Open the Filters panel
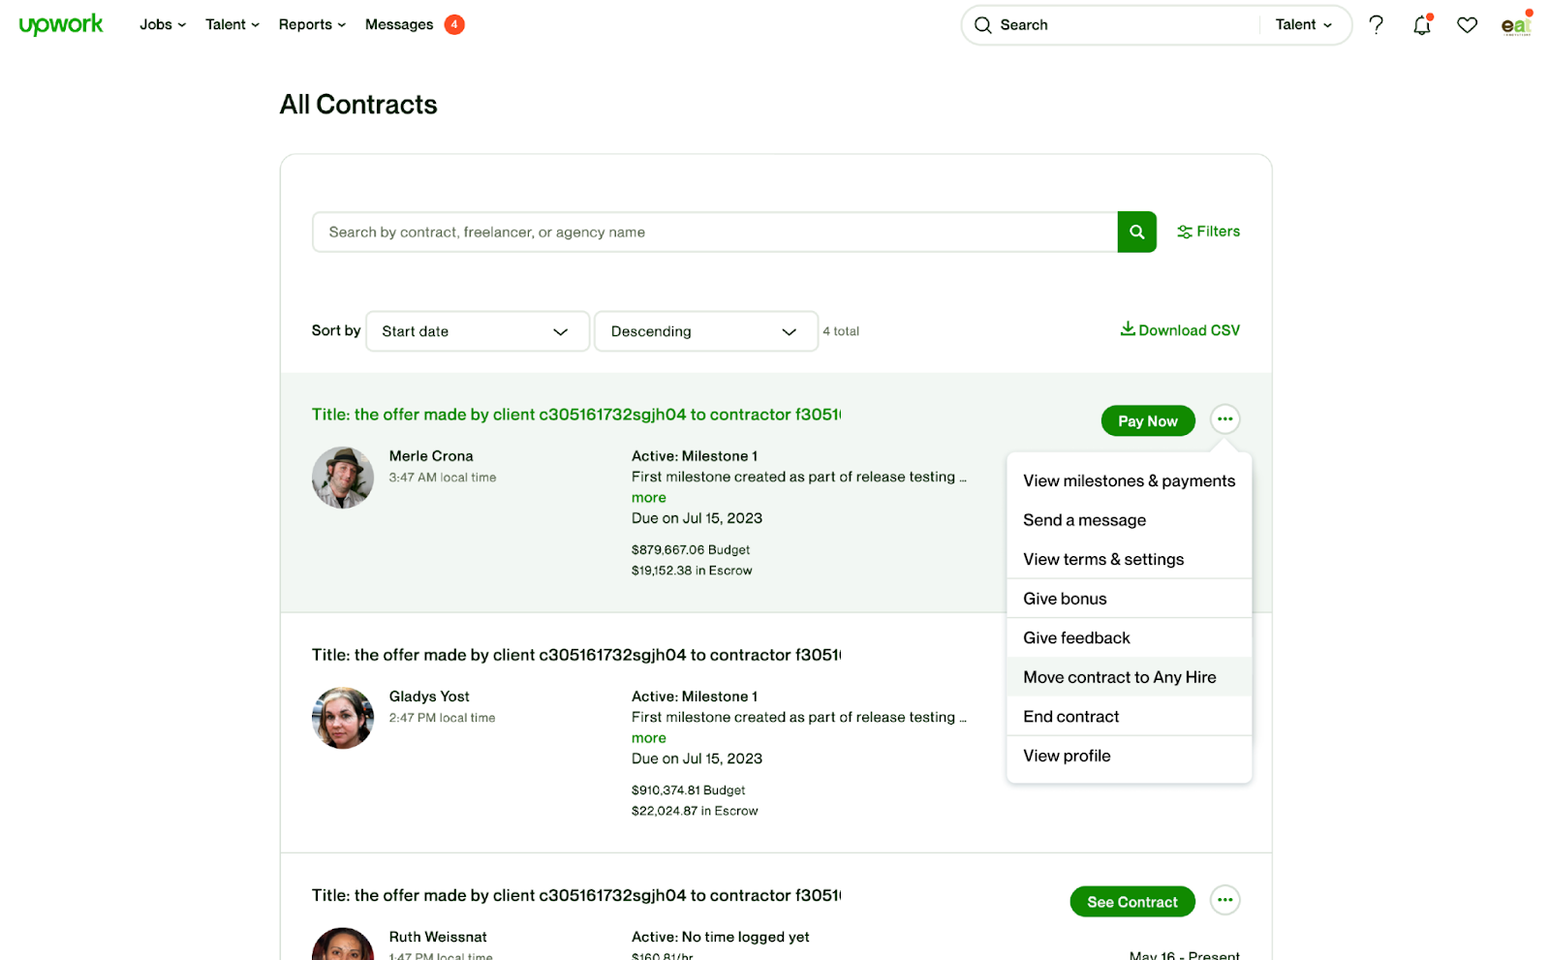Viewport: 1550px width, 960px height. tap(1208, 232)
